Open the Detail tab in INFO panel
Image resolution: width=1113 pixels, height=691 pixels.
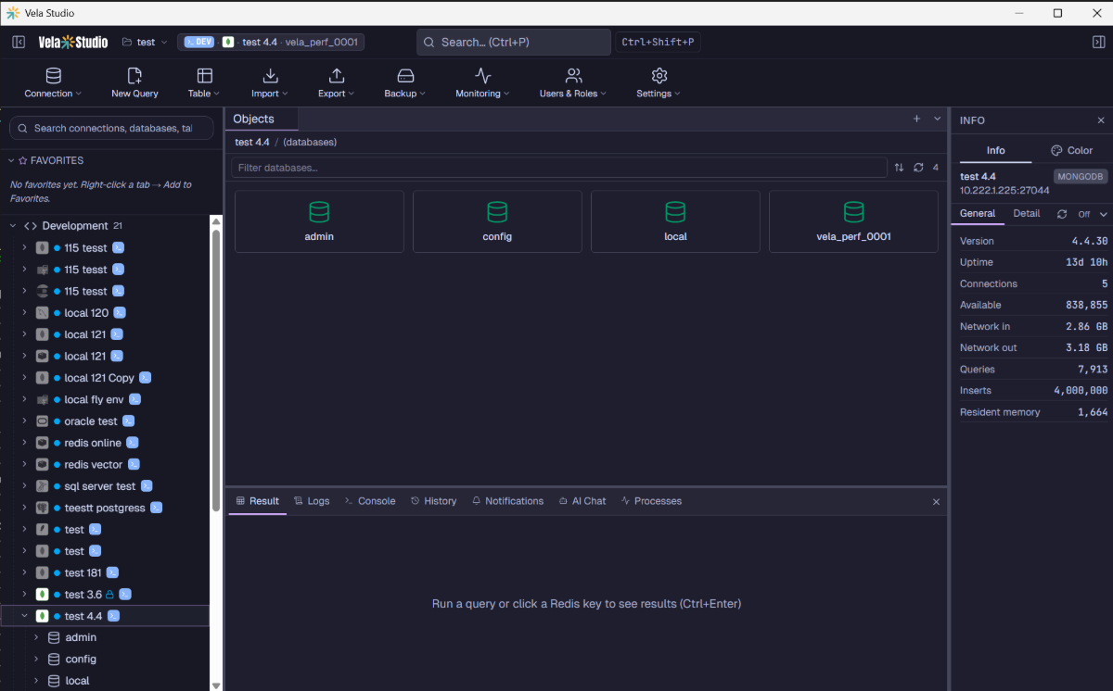(x=1026, y=213)
